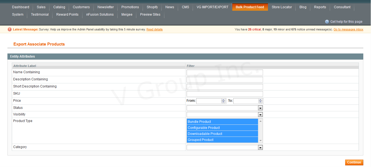371x167 pixels.
Task: Open the Status dropdown
Action: (x=260, y=108)
